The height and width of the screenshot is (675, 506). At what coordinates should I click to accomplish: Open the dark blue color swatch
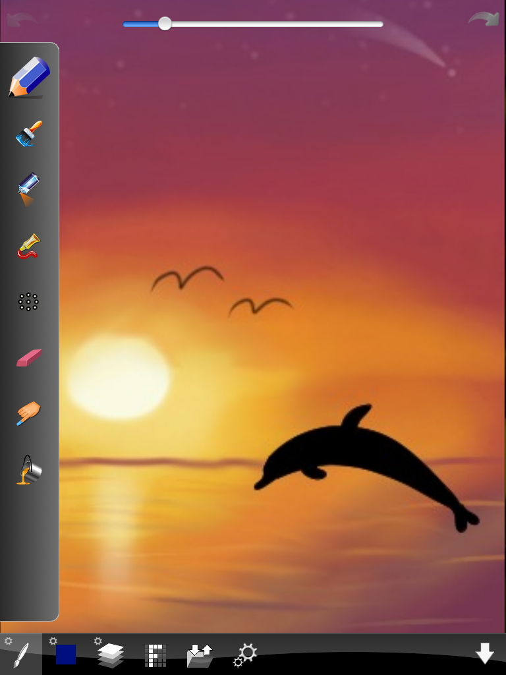click(66, 655)
